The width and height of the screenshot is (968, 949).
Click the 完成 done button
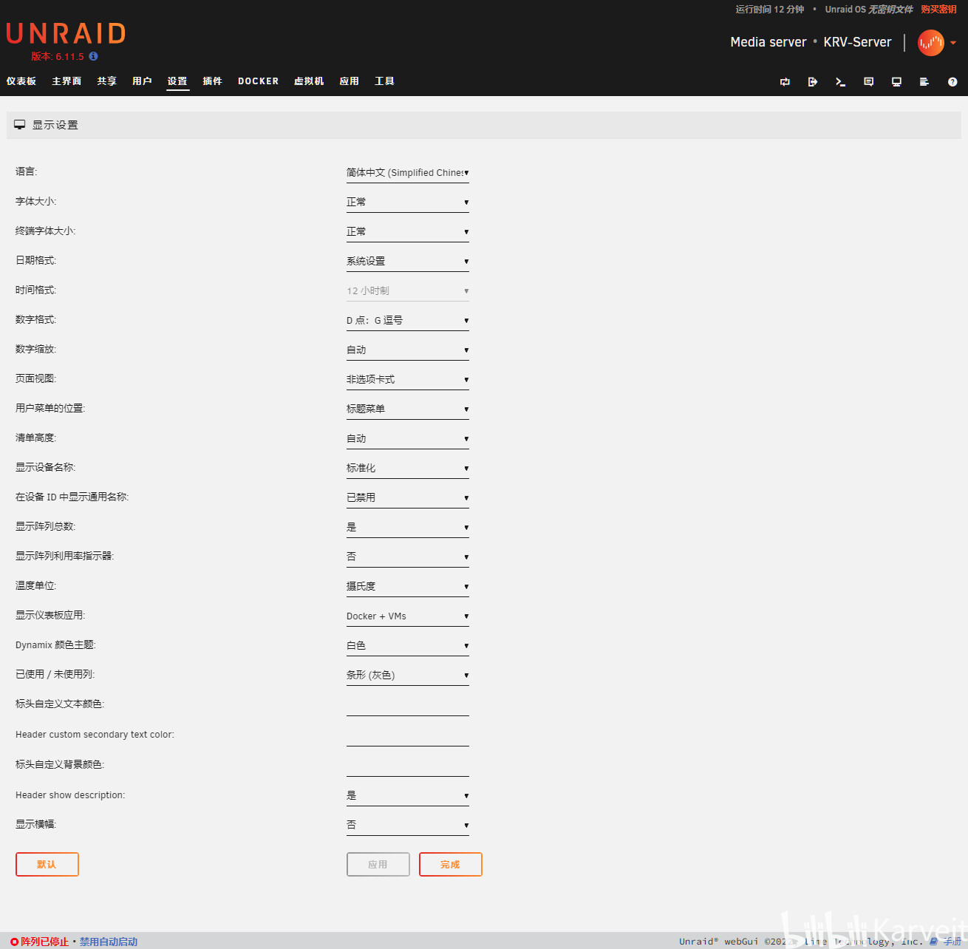[x=451, y=865]
